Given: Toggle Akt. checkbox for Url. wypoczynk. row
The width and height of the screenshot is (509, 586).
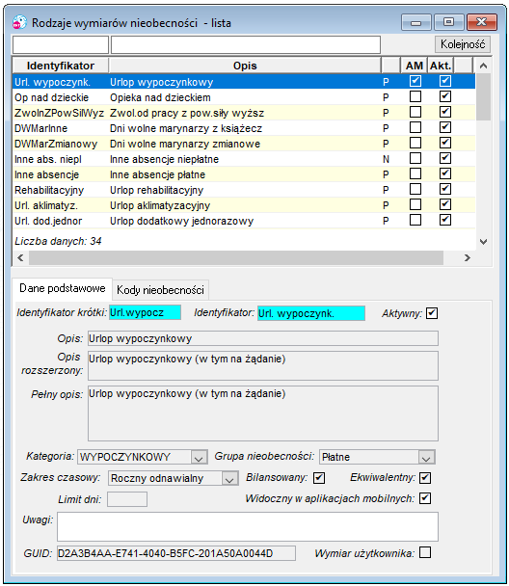Looking at the screenshot, I should 445,81.
